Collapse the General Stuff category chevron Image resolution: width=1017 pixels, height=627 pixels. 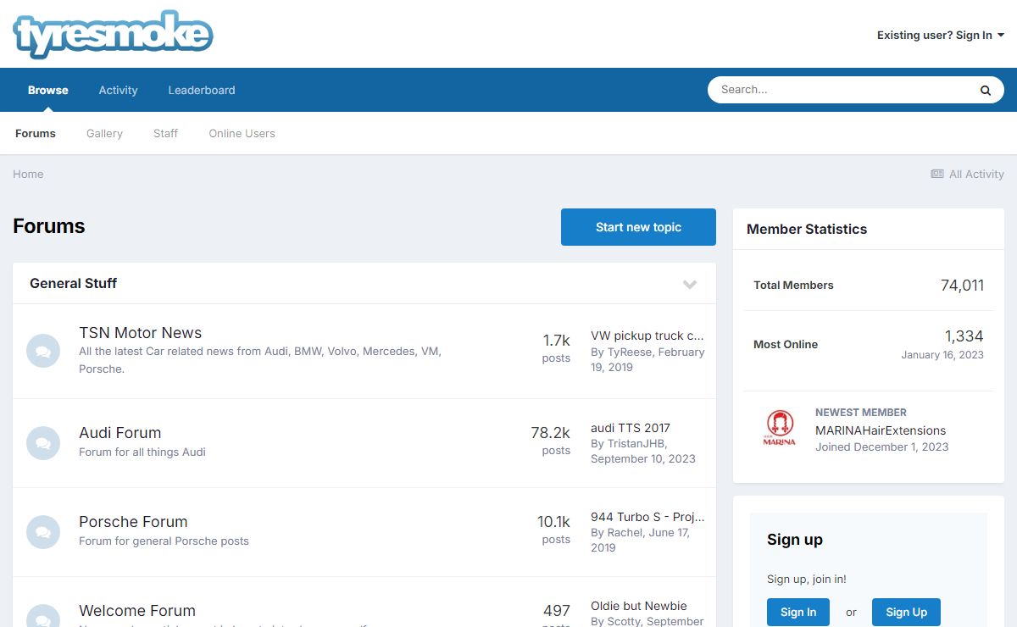690,284
